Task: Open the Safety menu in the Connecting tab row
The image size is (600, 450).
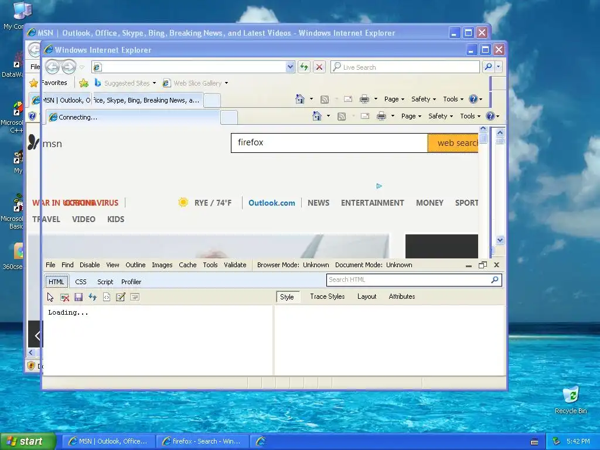Action: [x=441, y=116]
